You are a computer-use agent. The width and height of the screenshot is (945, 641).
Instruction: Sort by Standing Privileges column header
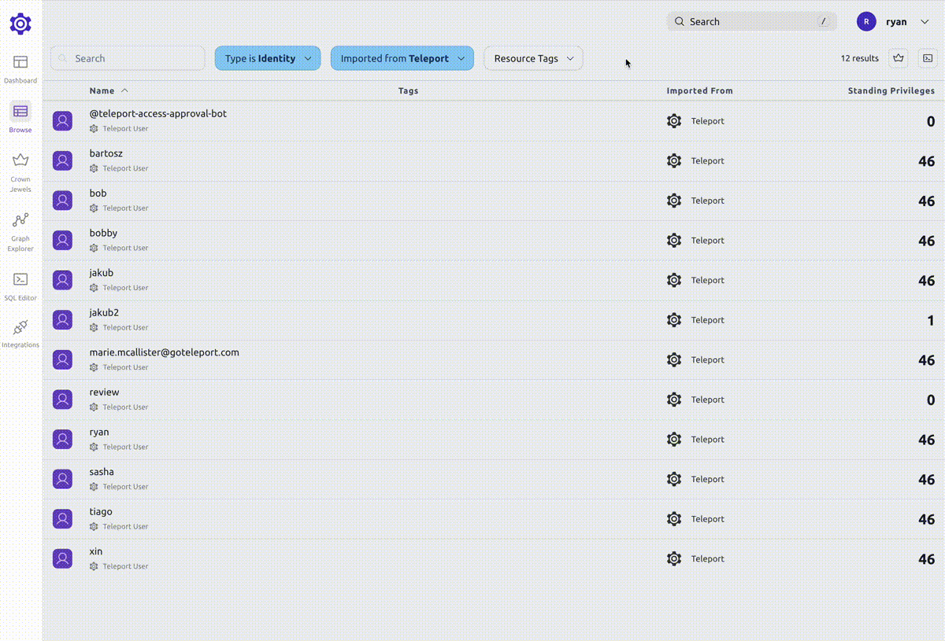click(891, 91)
